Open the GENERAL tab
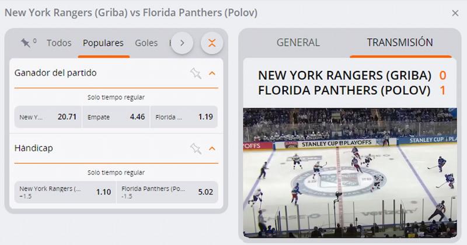 (x=298, y=42)
